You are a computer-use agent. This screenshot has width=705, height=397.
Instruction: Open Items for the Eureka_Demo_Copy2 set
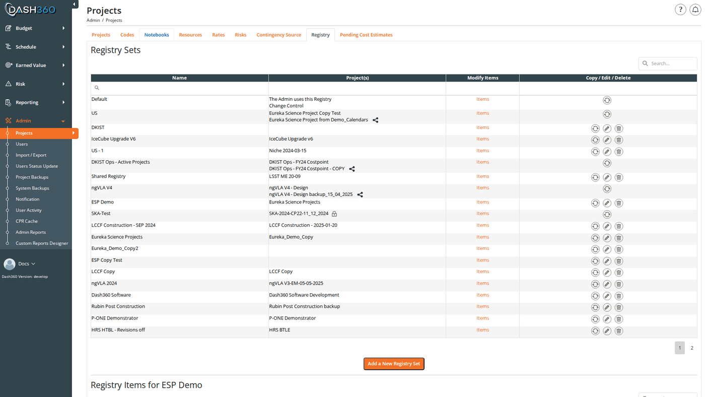pyautogui.click(x=482, y=248)
